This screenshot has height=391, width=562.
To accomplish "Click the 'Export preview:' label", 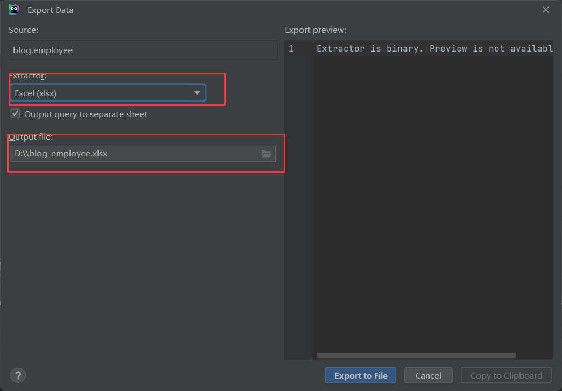I will (315, 30).
